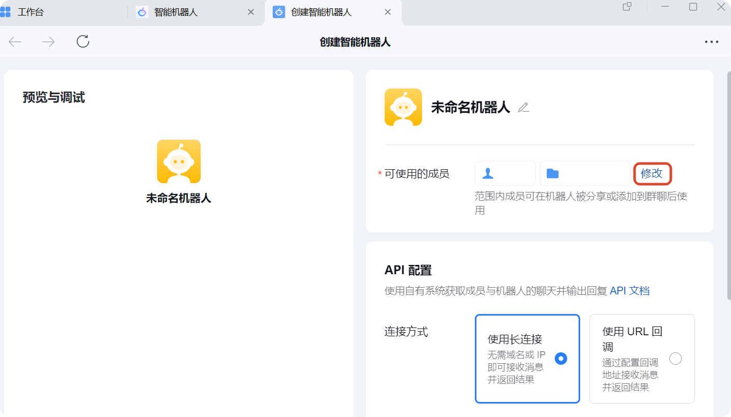Minimize the window
This screenshot has width=731, height=417.
pos(665,7)
